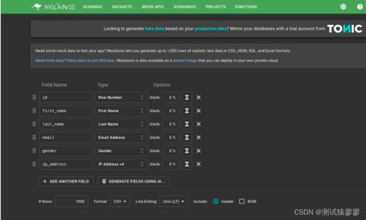This screenshot has height=220, width=366.
Task: Go to the Schemas menu
Action: [x=92, y=7]
